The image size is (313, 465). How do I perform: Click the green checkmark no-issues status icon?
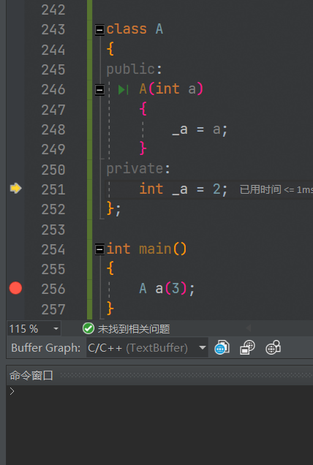point(88,328)
